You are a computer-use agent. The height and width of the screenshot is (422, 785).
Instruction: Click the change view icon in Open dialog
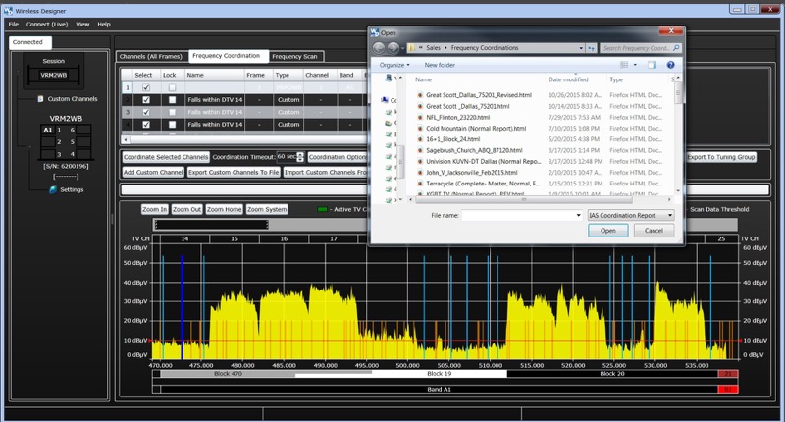tap(624, 65)
